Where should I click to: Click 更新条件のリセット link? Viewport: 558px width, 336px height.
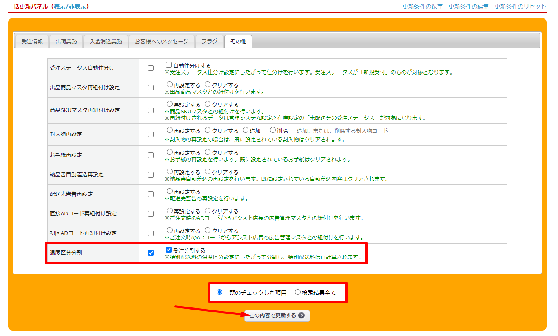tap(520, 7)
